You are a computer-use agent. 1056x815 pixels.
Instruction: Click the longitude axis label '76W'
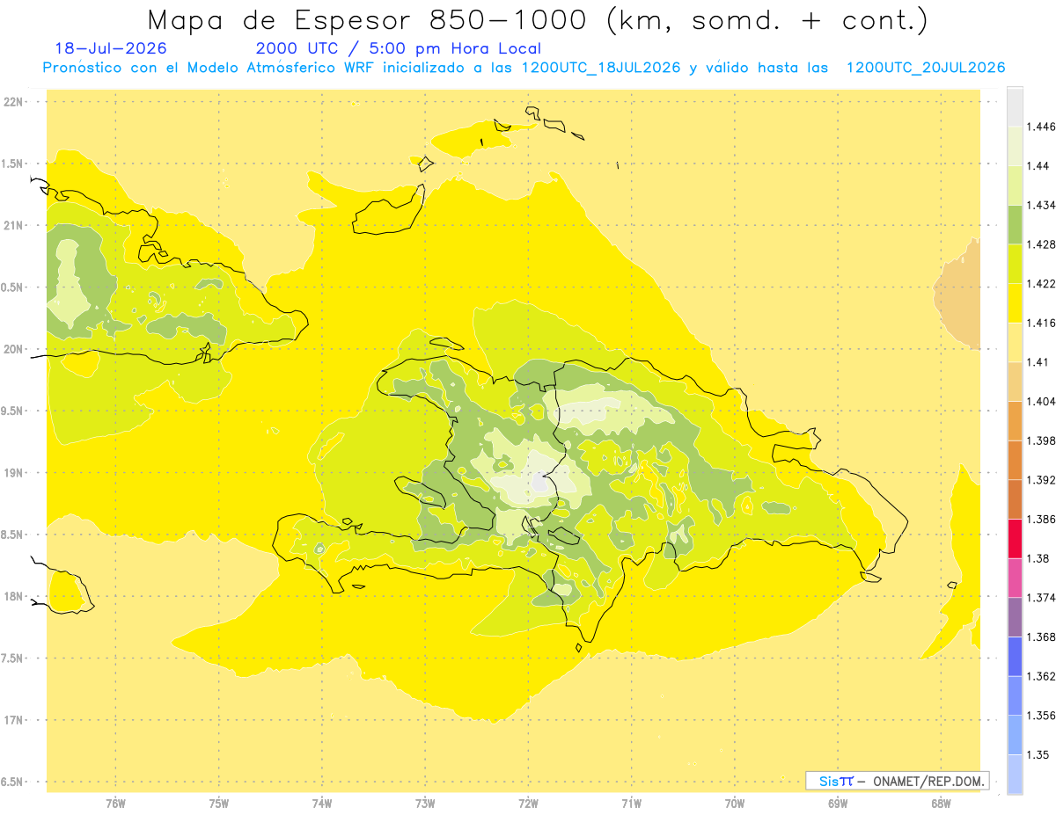pyautogui.click(x=115, y=804)
